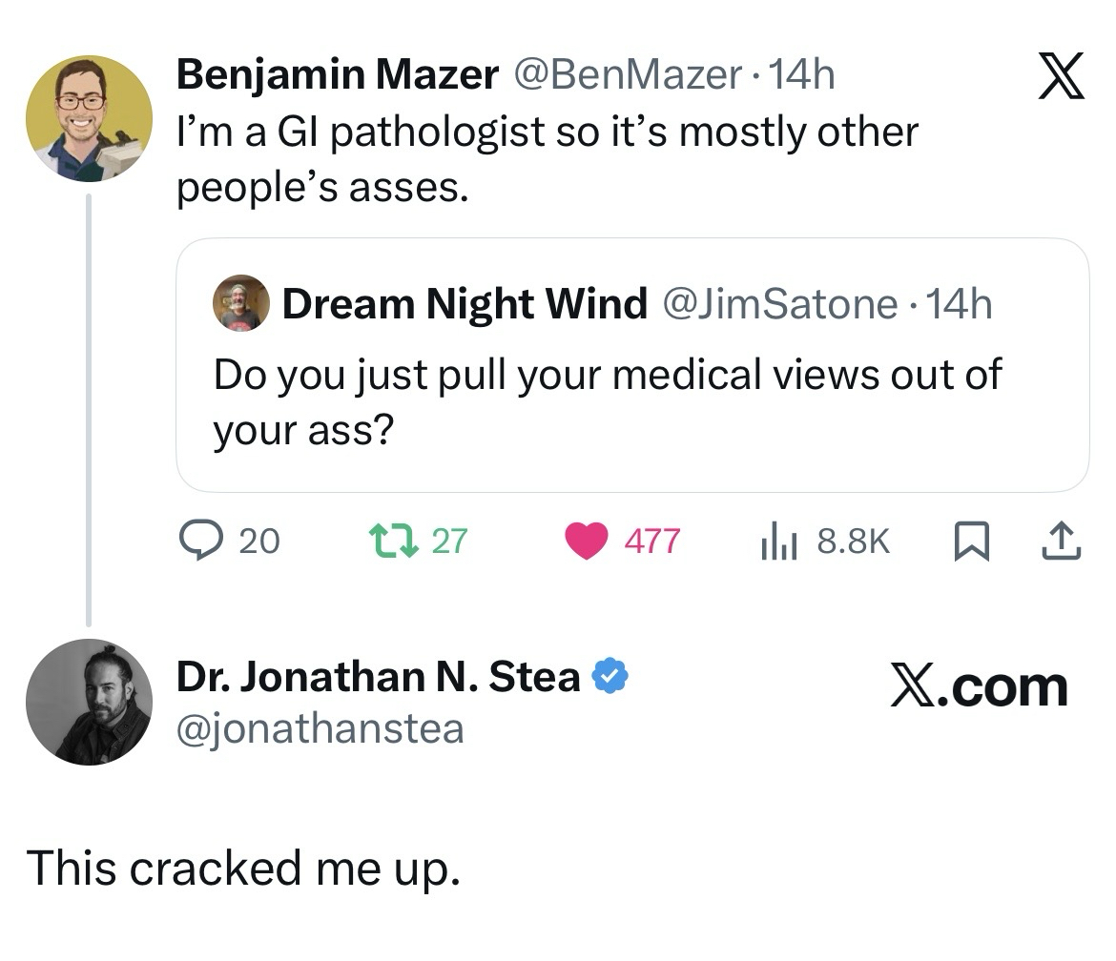Open the quoted "medical views" tweet text
The image size is (1116, 961).
[x=607, y=402]
